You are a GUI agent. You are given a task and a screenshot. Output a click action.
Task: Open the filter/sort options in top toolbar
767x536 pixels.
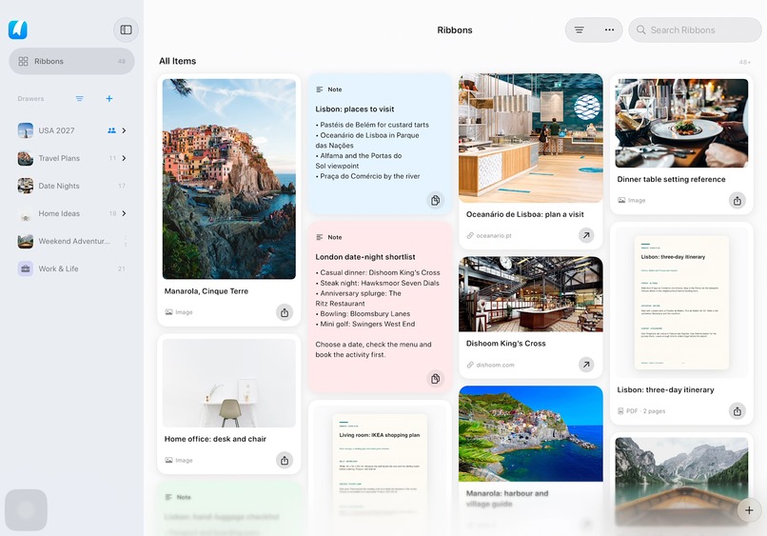(580, 30)
